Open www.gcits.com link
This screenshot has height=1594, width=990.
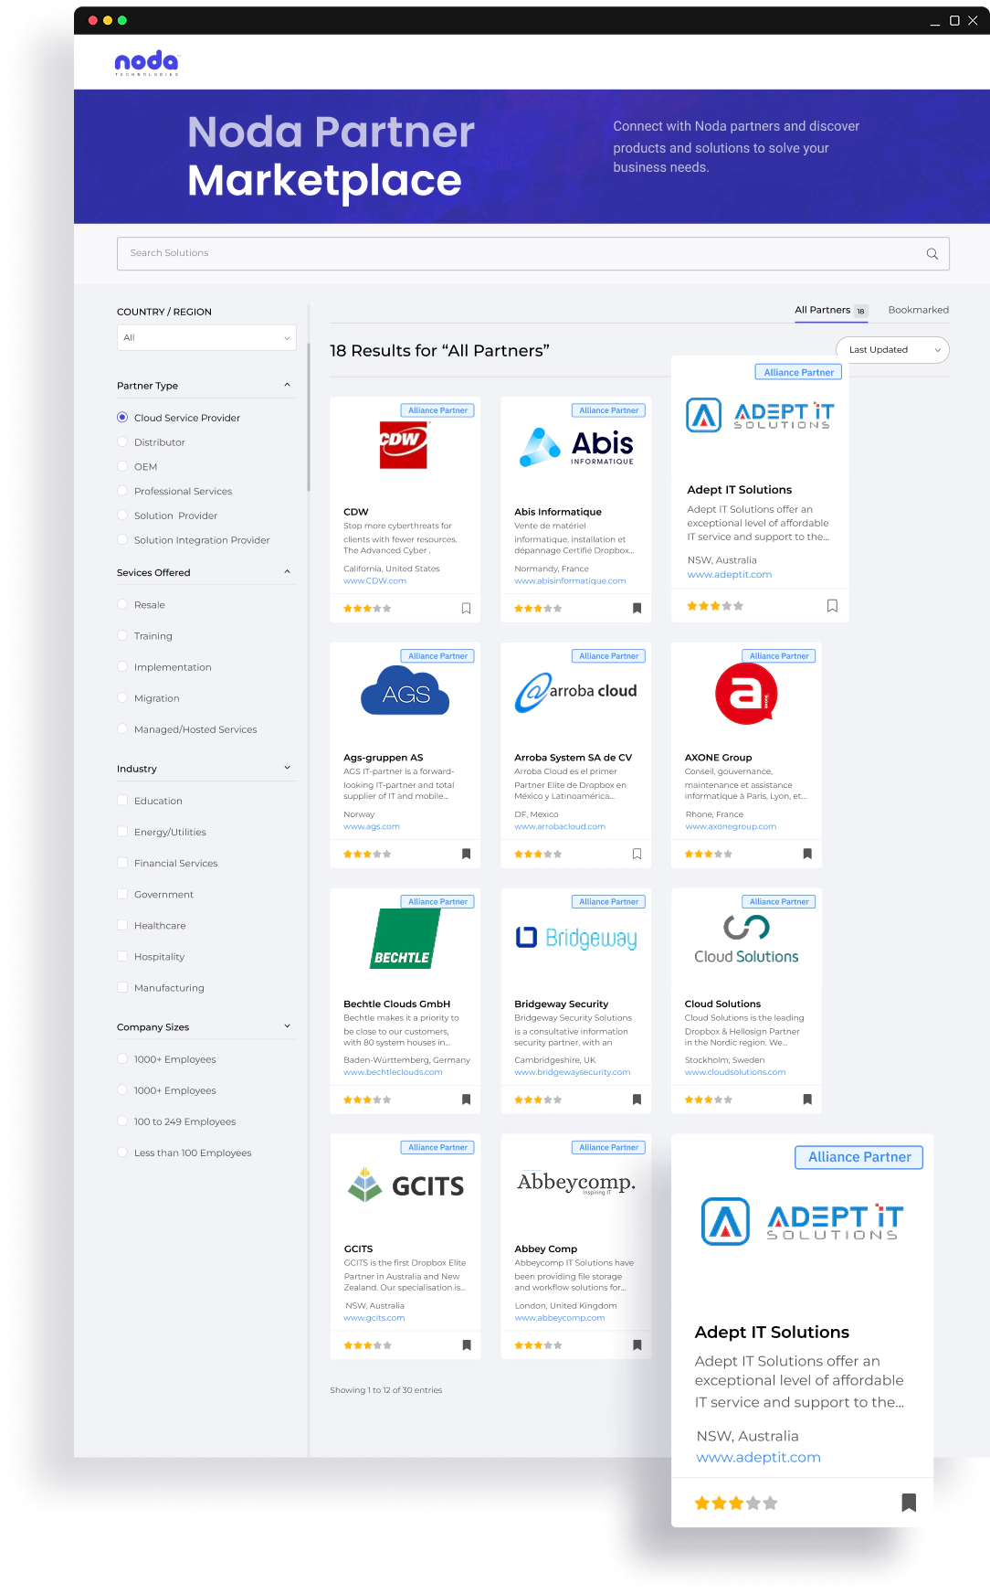374,1319
